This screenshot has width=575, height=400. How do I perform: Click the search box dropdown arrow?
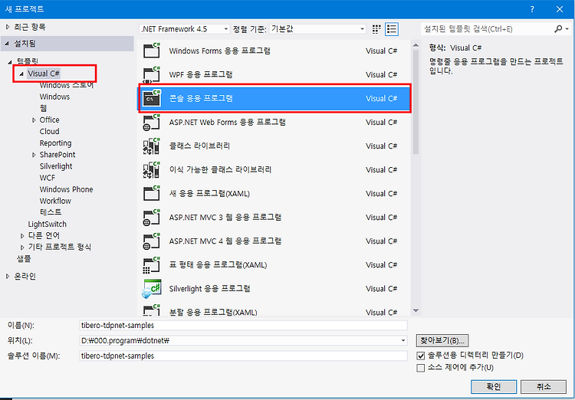point(567,29)
